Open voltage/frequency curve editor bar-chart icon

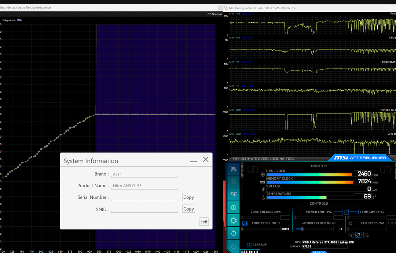pyautogui.click(x=245, y=223)
